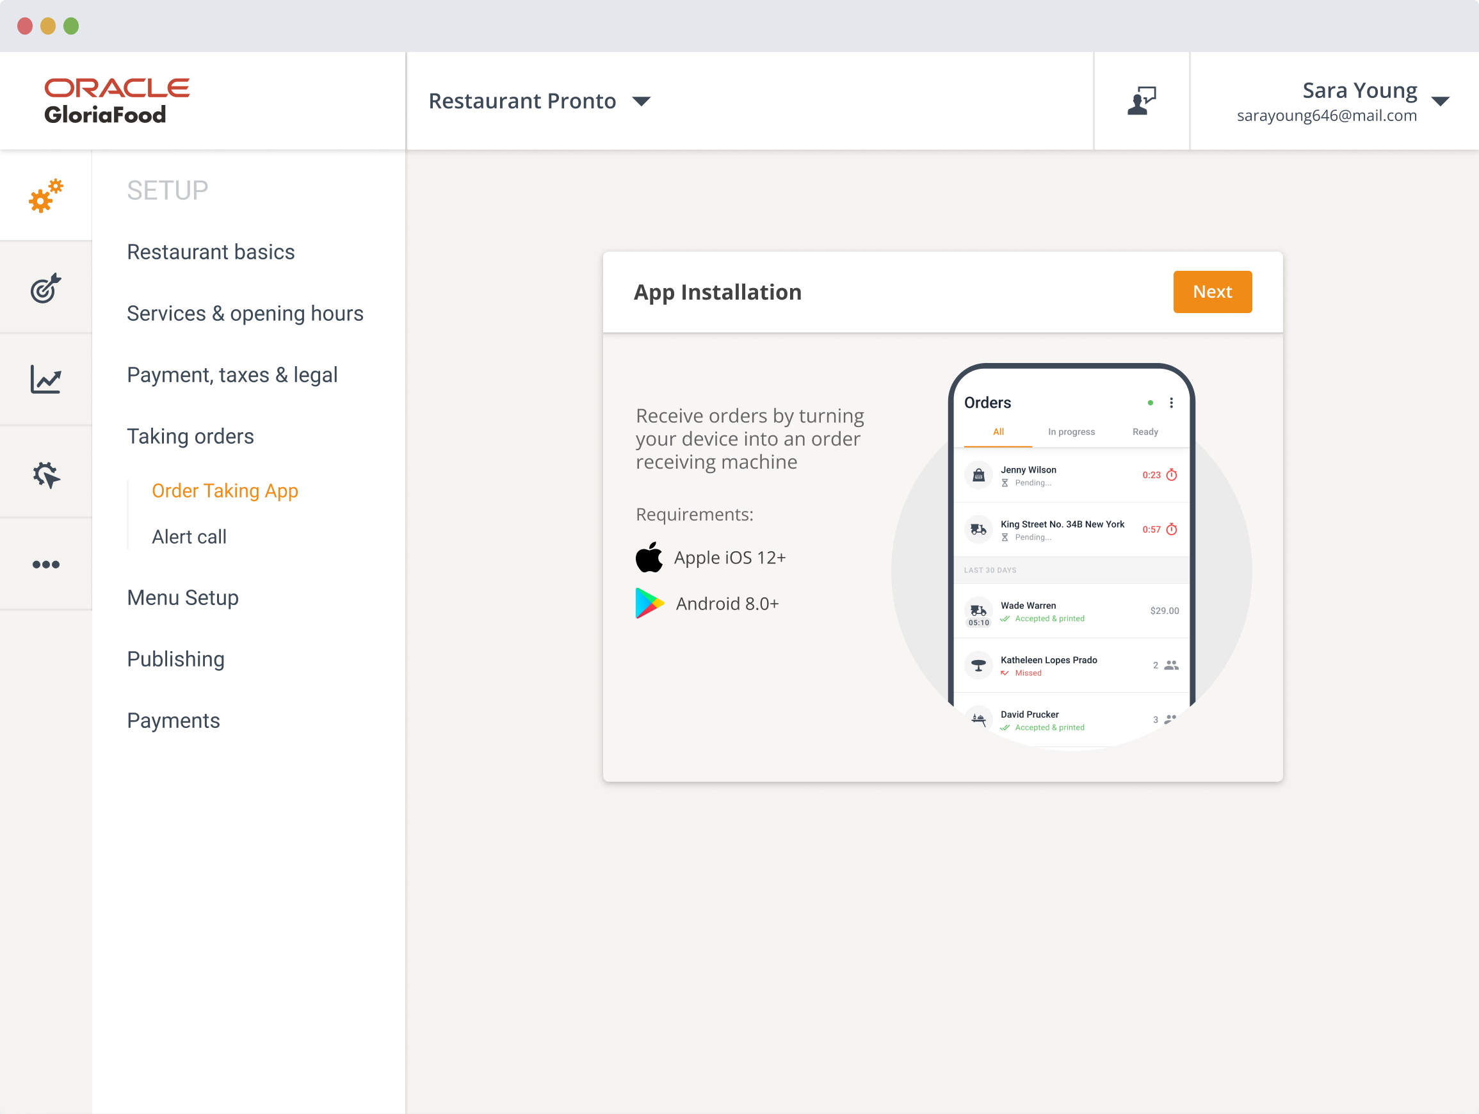1479x1114 pixels.
Task: Open support using the chat person icon
Action: pyautogui.click(x=1141, y=101)
